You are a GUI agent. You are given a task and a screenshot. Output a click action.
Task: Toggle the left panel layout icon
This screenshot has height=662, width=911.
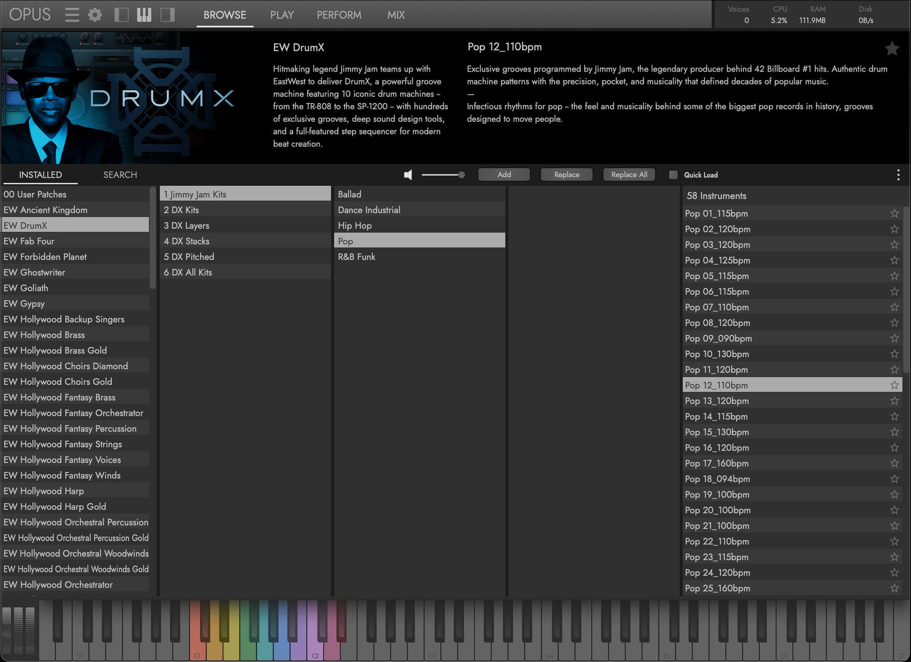click(x=121, y=15)
